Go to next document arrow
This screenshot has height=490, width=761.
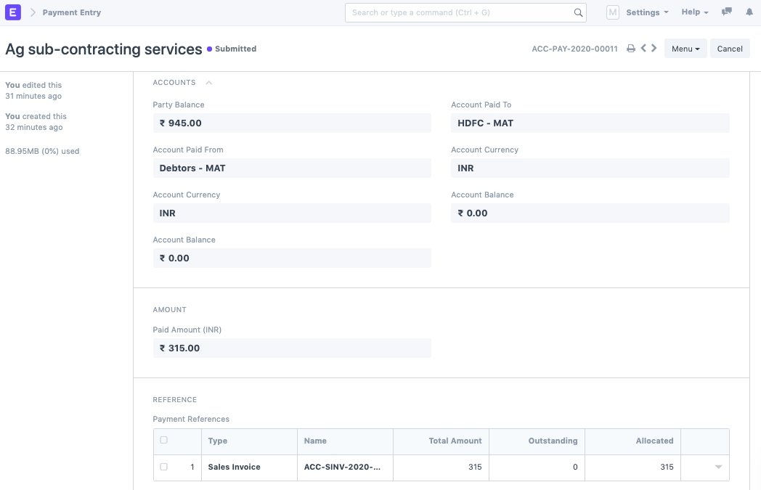point(654,49)
